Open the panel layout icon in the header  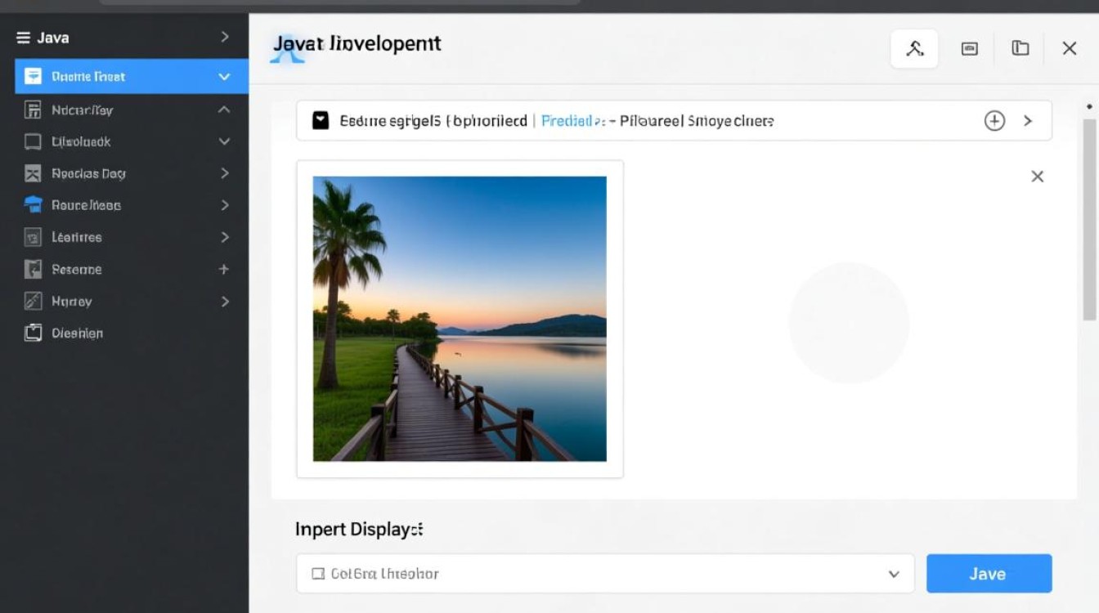coord(1020,48)
